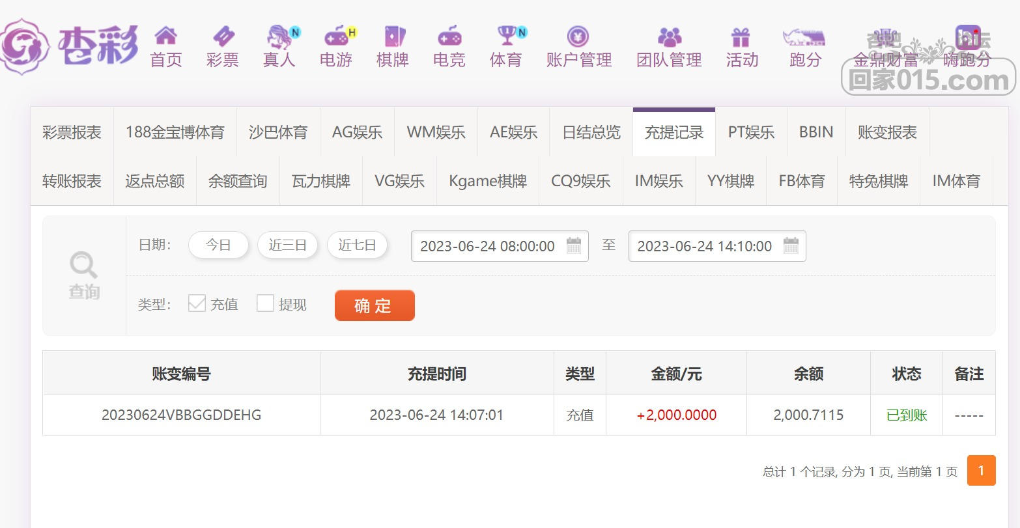1020x528 pixels.
Task: Go to page 1 in pagination
Action: [x=982, y=470]
